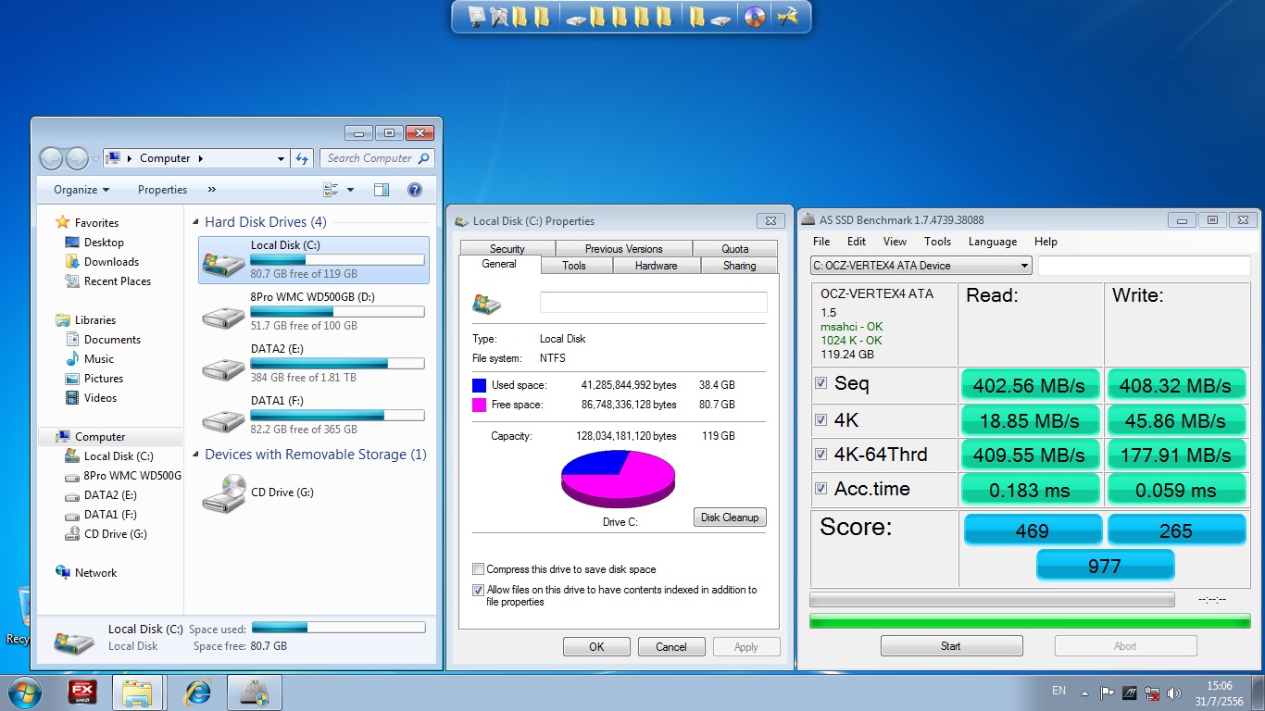The image size is (1265, 711).
Task: Open recent pages dropdown next to forward arrow
Action: coord(94,159)
